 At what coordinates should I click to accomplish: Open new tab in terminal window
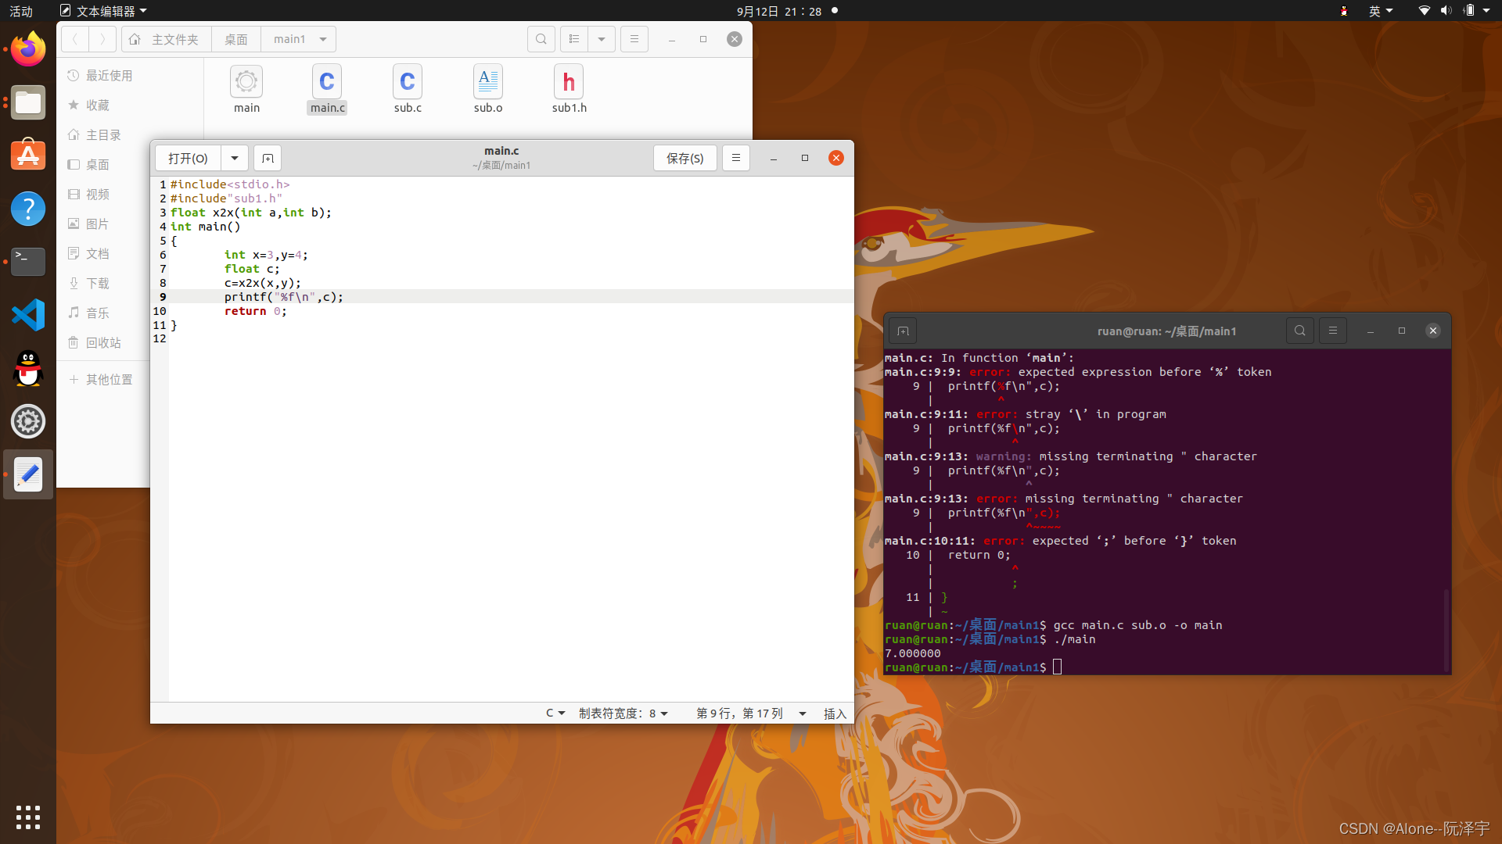pyautogui.click(x=903, y=331)
